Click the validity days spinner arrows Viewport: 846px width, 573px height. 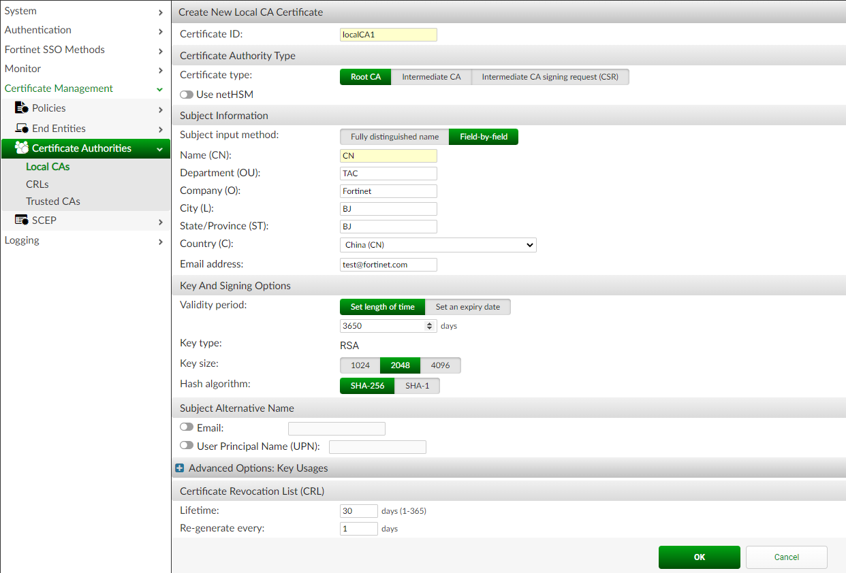click(429, 326)
